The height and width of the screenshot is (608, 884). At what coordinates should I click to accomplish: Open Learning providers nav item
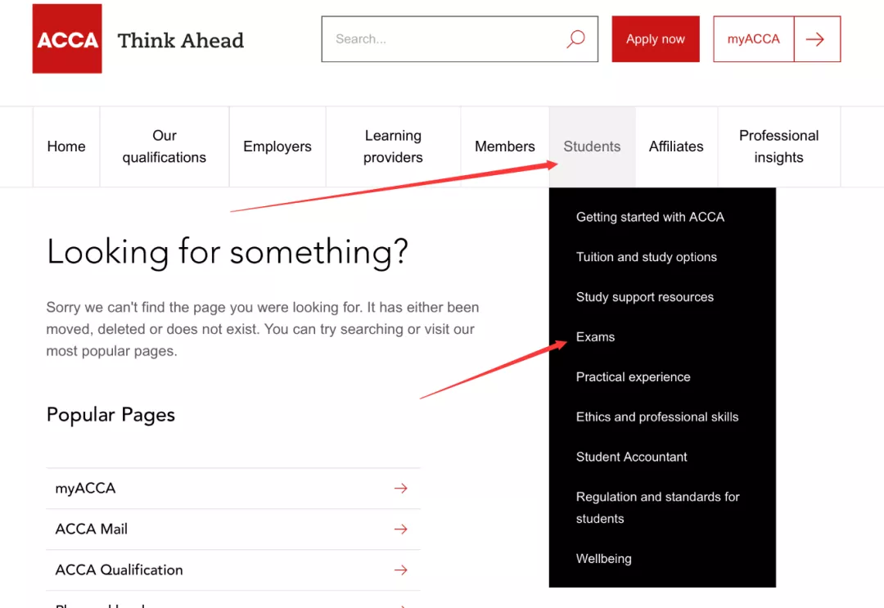393,146
